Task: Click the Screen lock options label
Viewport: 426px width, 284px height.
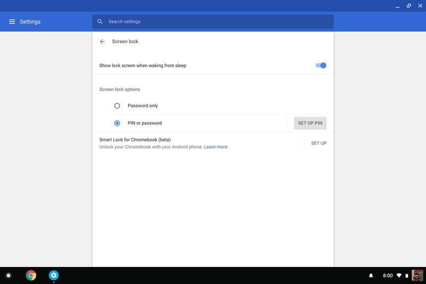Action: [x=119, y=90]
